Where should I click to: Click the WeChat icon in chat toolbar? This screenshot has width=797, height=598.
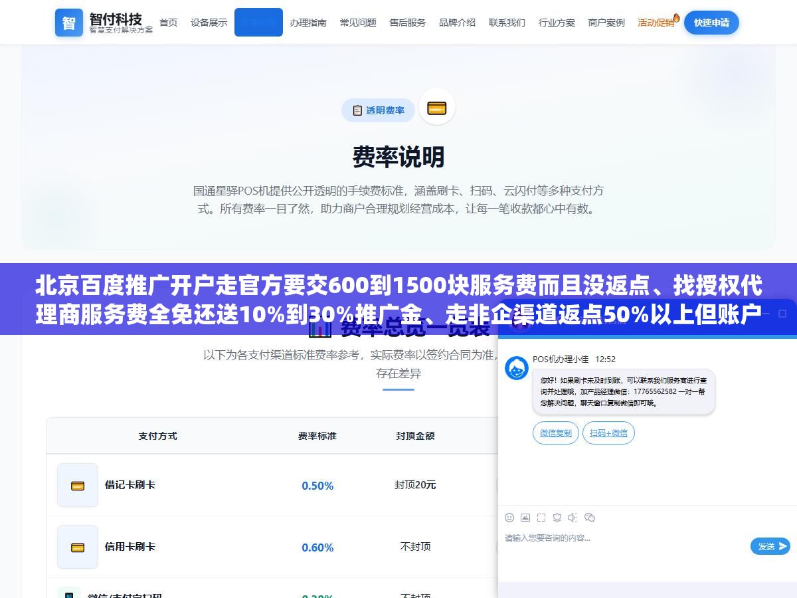click(x=590, y=518)
